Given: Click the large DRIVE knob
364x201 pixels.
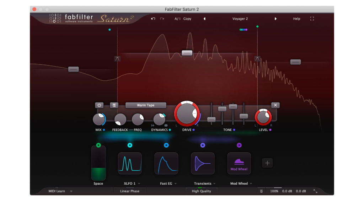Looking at the screenshot, I should click(187, 113).
